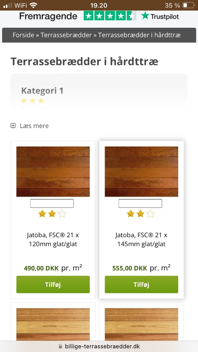Click gold star rating under Jatoba 145mm
The width and height of the screenshot is (198, 352).
pyautogui.click(x=141, y=214)
